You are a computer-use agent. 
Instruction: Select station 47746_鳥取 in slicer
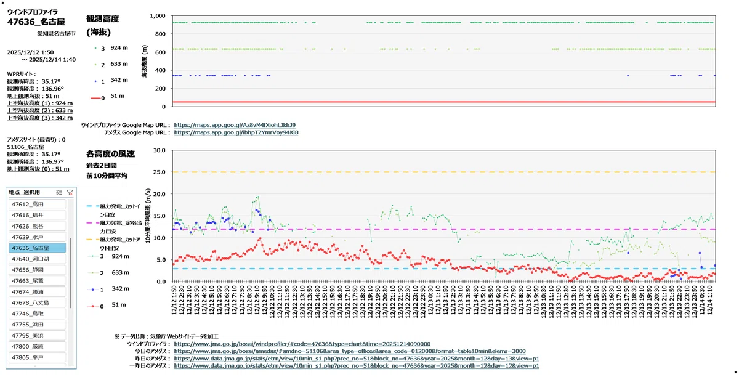coord(37,314)
